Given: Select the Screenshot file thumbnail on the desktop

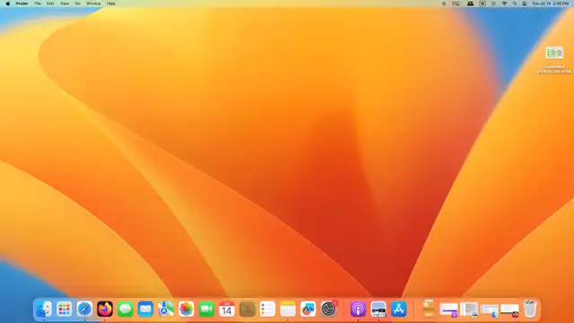Looking at the screenshot, I should click(554, 53).
